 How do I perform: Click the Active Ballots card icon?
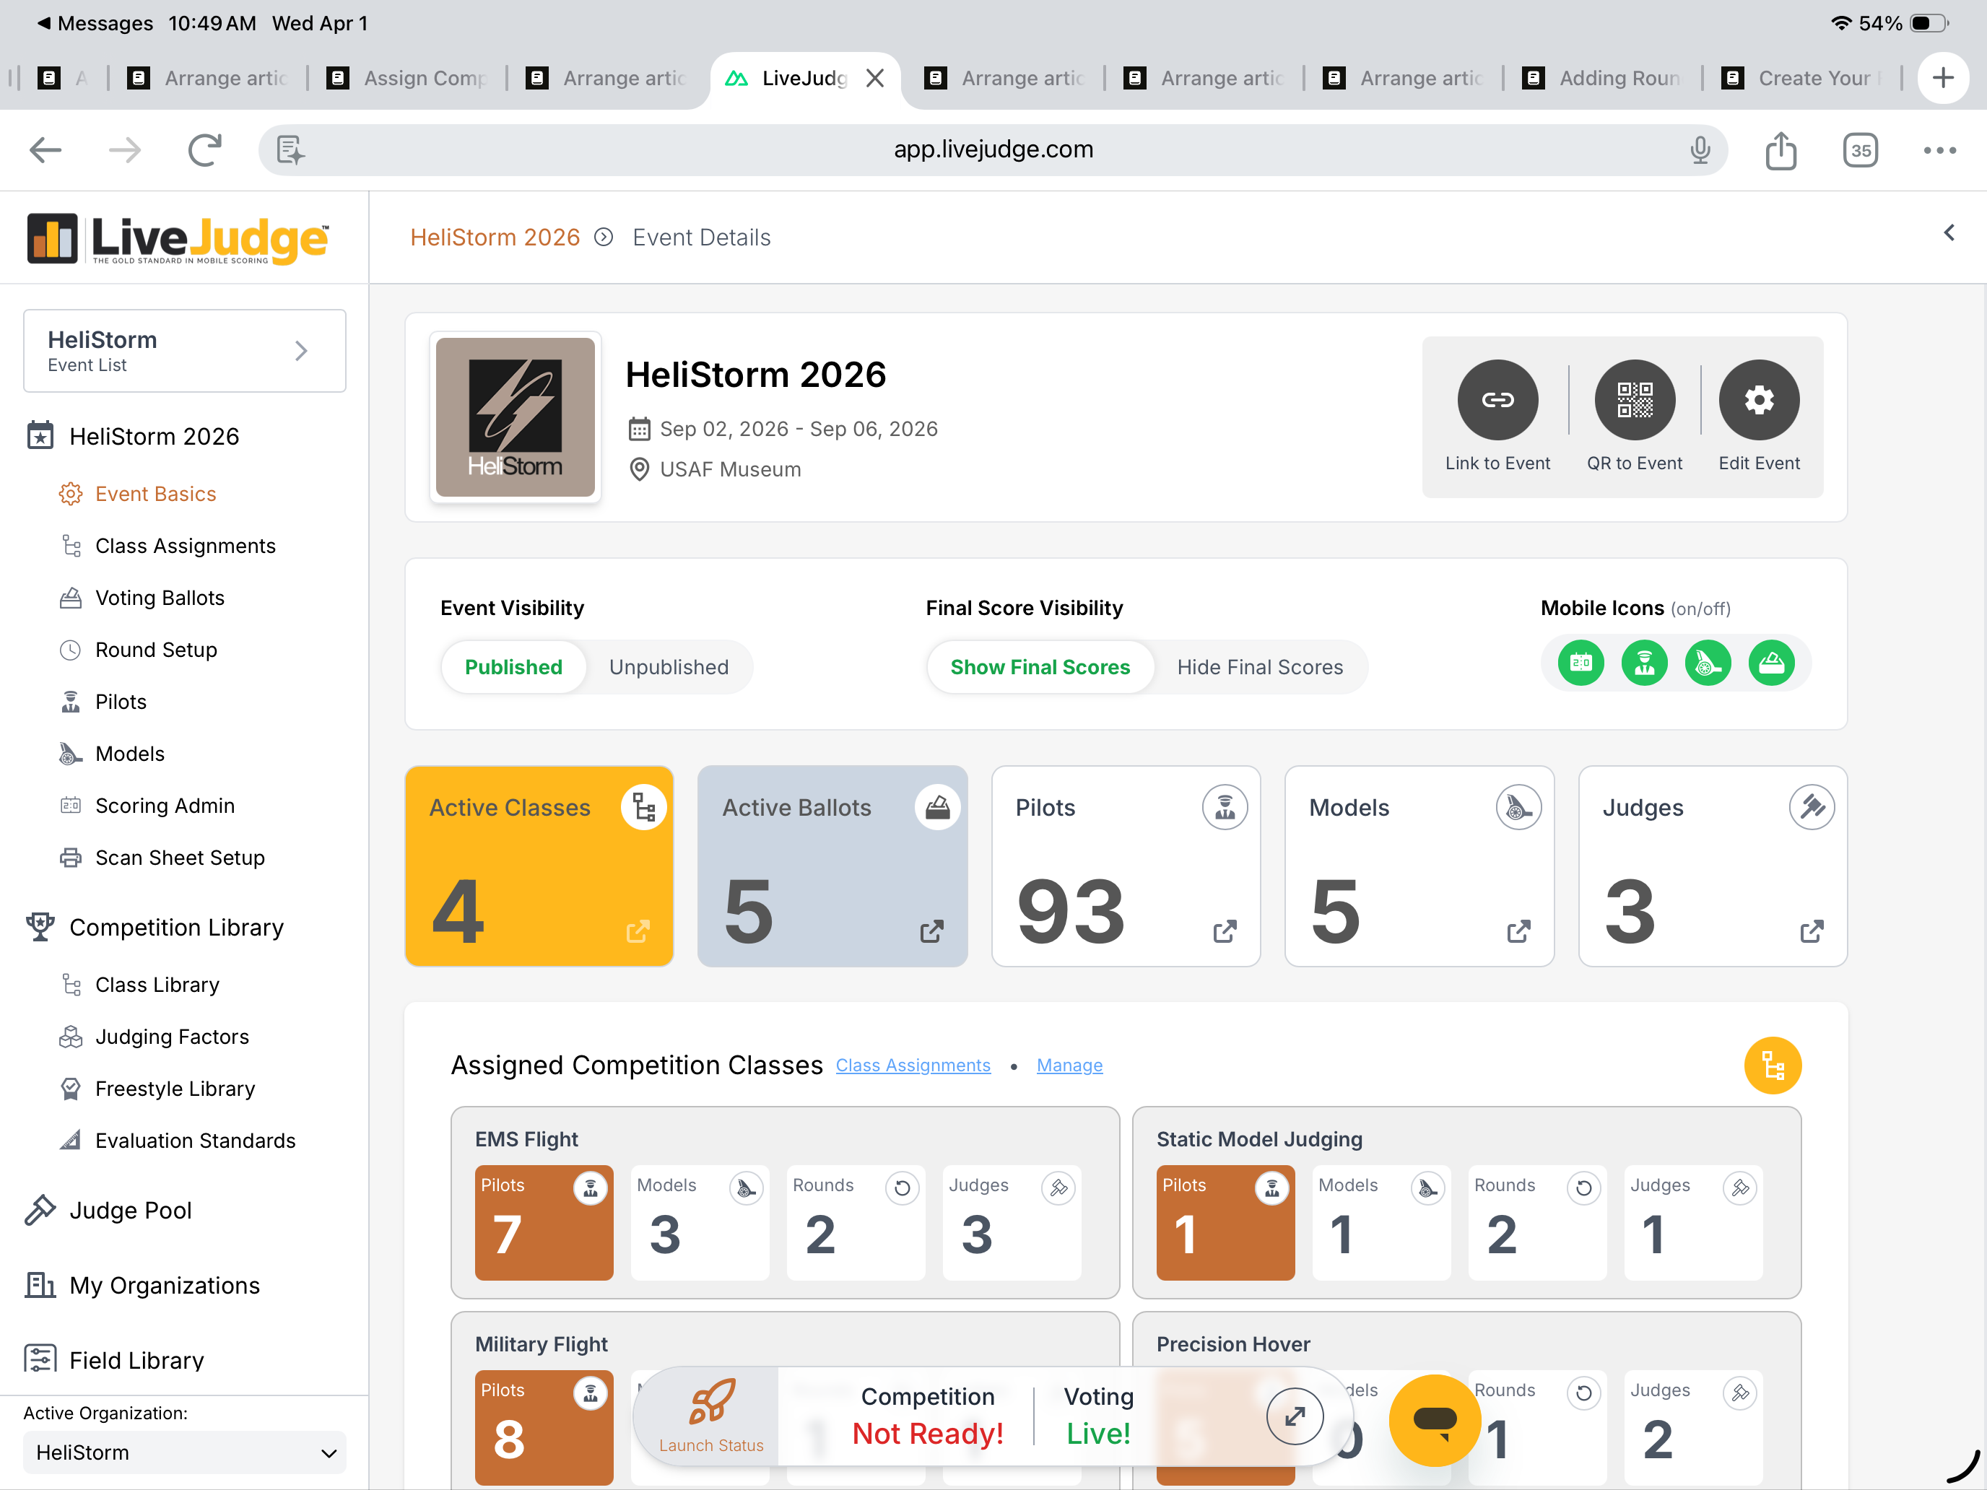[937, 807]
